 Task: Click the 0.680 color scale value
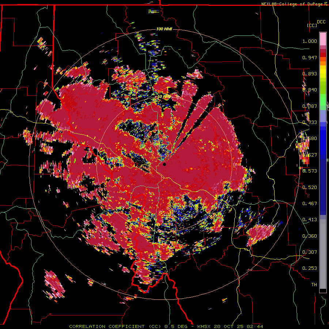tap(310, 139)
